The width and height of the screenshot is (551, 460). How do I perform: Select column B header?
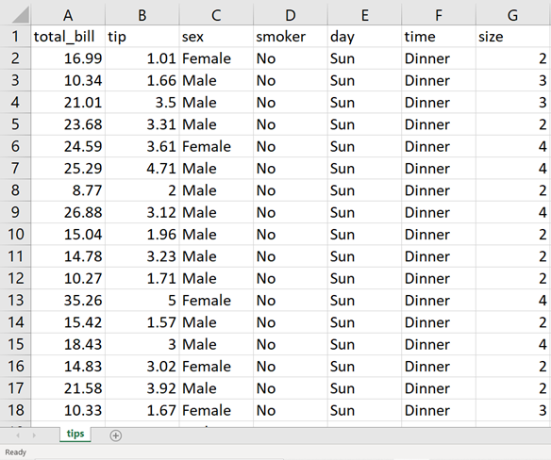(142, 15)
